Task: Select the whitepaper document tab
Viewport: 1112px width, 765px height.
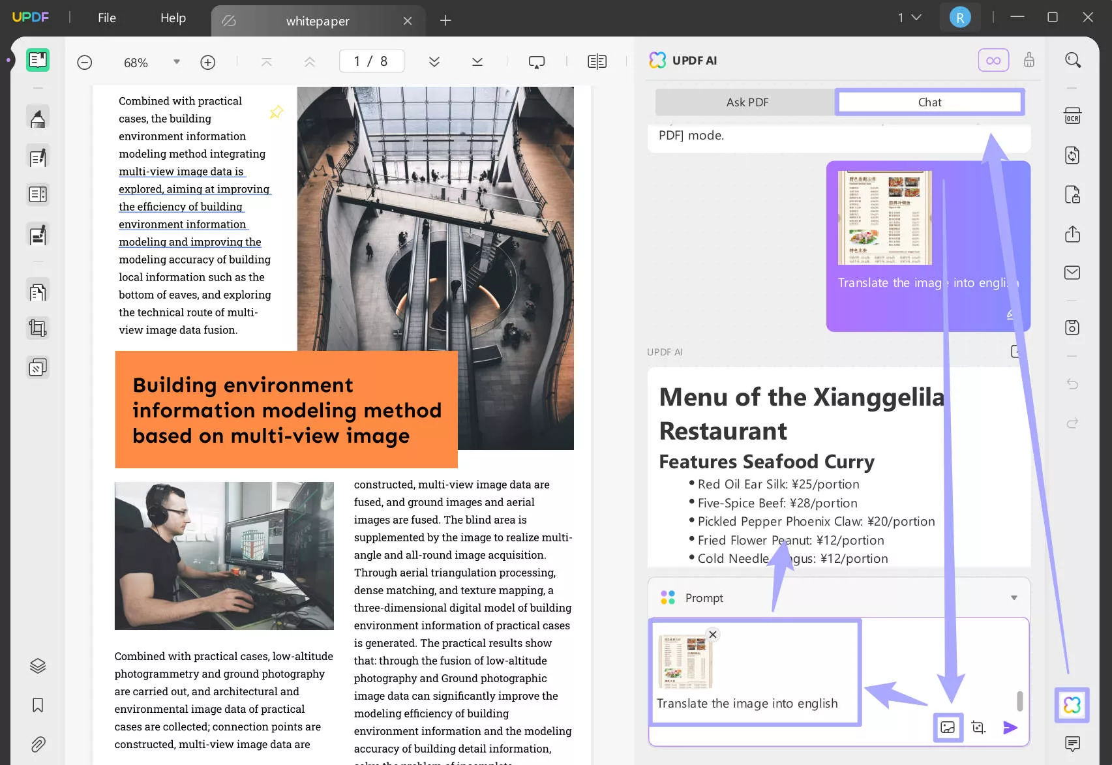Action: click(x=318, y=21)
